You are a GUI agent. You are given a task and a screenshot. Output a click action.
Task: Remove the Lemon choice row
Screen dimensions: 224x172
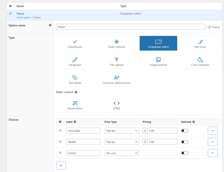point(213,153)
